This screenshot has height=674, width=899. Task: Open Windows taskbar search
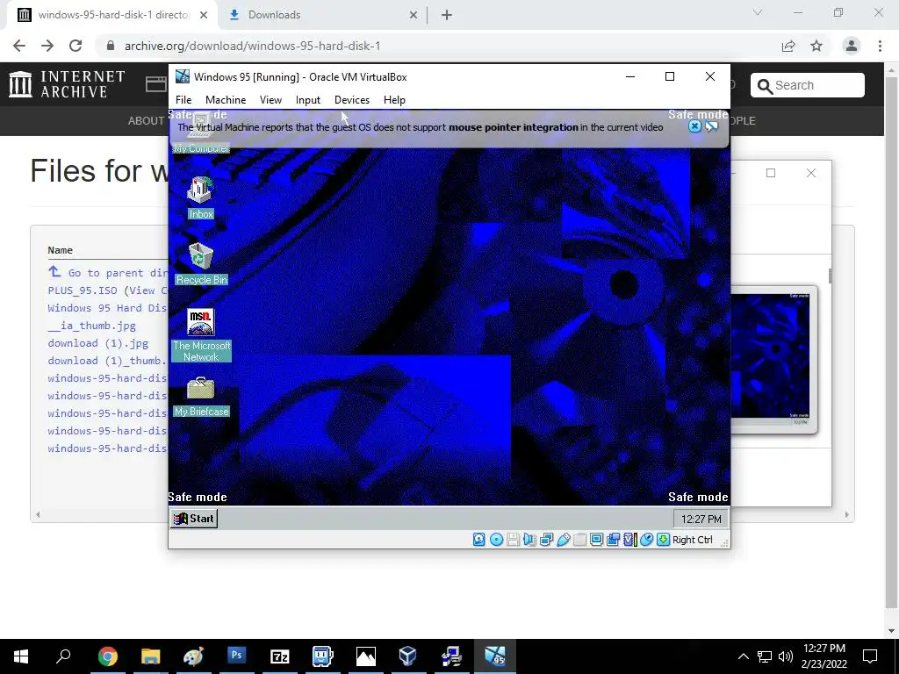63,656
